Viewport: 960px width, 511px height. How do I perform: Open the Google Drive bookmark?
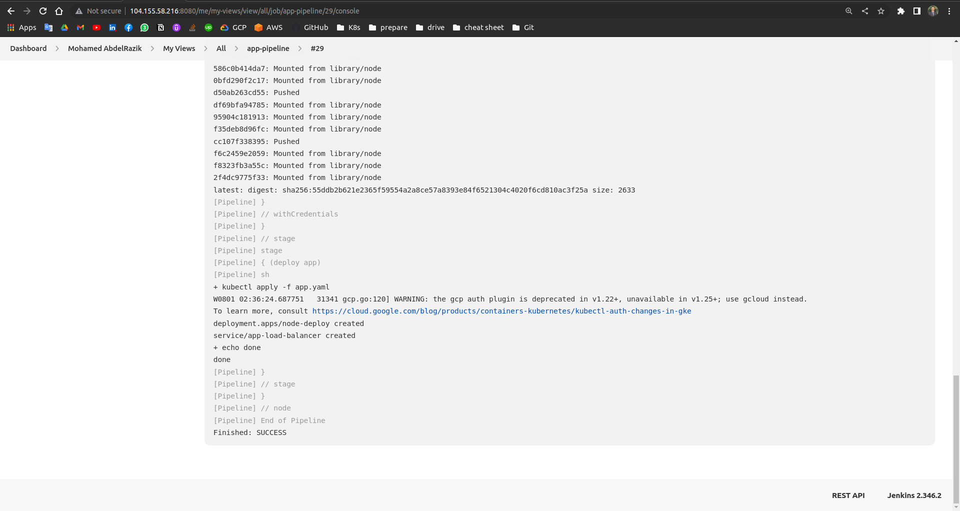coord(64,27)
